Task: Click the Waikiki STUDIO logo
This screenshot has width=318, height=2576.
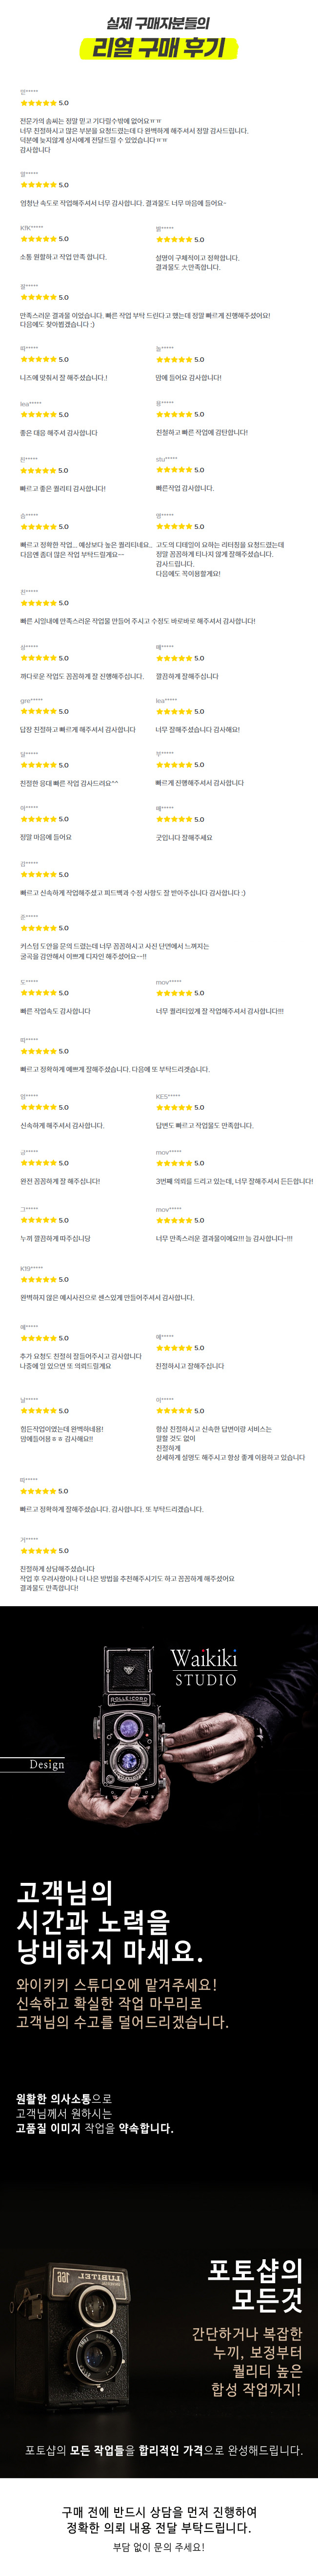Action: 204,1667
